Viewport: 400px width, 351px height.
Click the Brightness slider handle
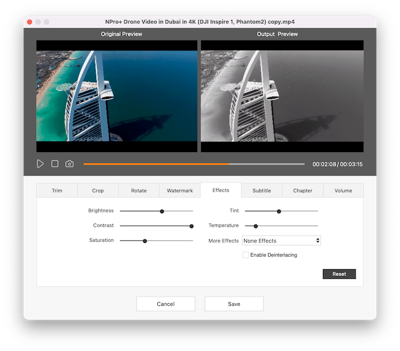click(x=162, y=211)
